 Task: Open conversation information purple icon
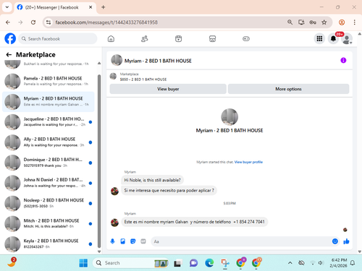tap(343, 60)
